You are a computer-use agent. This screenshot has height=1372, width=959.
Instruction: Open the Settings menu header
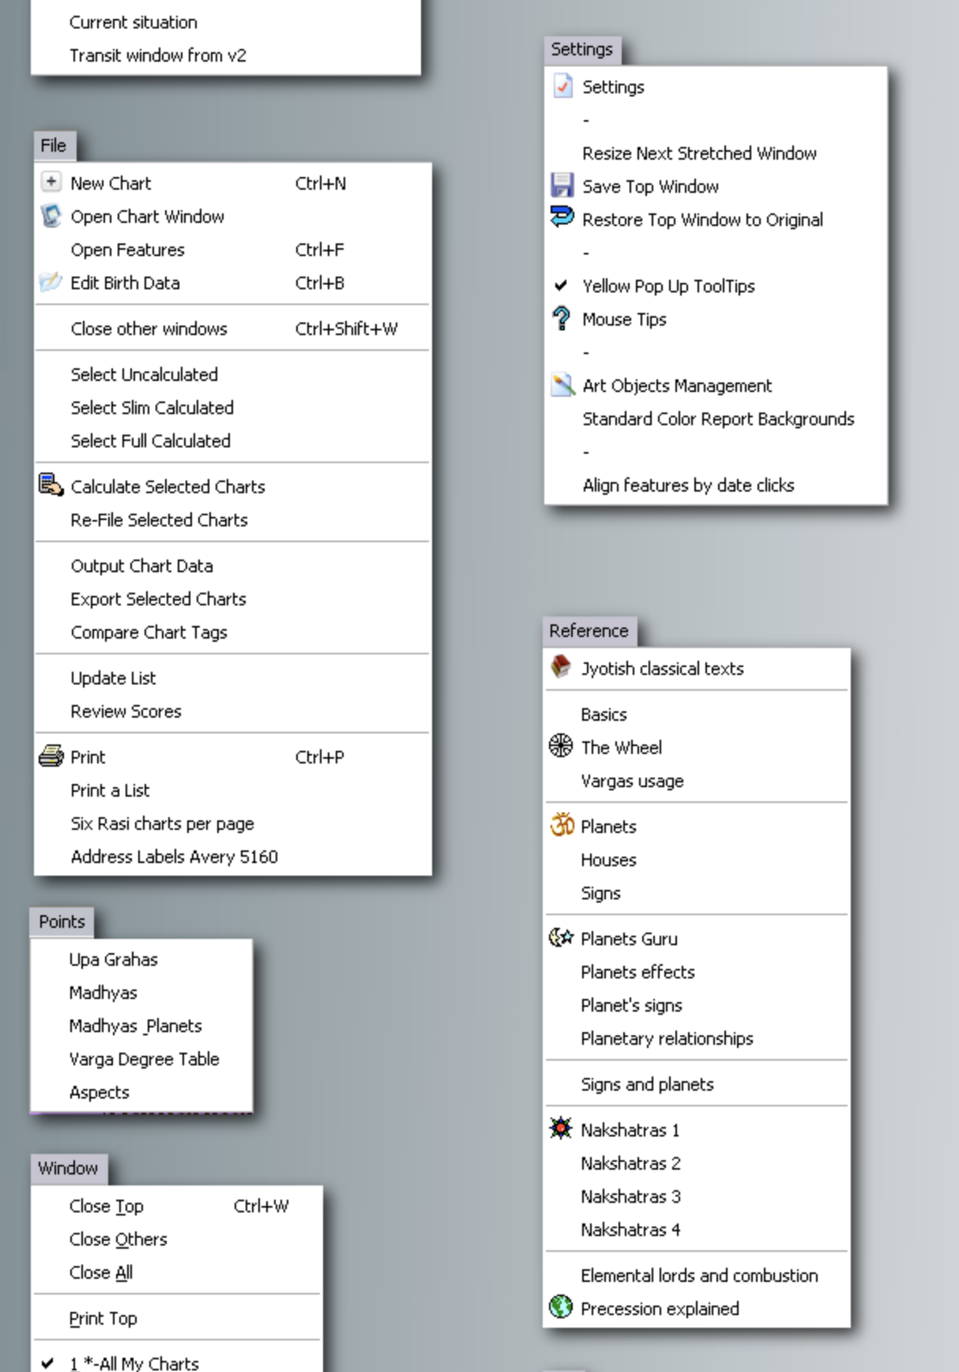581,49
